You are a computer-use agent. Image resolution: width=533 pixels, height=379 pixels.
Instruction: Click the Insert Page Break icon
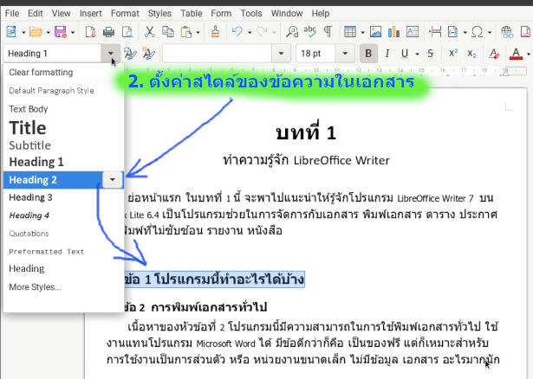click(x=435, y=32)
